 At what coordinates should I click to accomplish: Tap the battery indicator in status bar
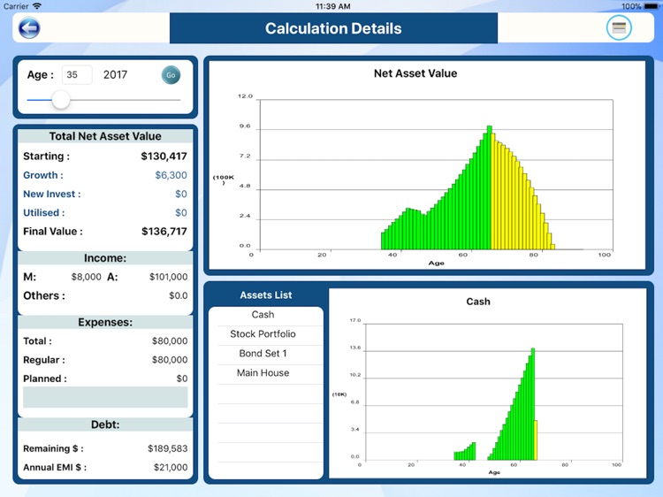pos(649,5)
